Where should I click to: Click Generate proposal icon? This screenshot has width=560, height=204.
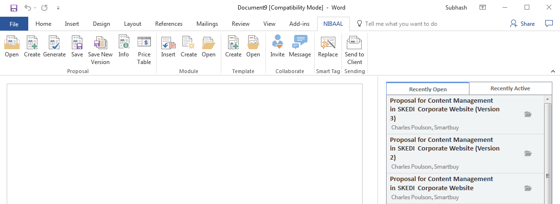54,46
